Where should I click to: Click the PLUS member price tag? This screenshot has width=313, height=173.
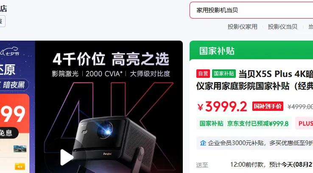pyautogui.click(x=305, y=124)
